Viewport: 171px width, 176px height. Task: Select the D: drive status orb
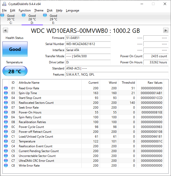(24, 15)
